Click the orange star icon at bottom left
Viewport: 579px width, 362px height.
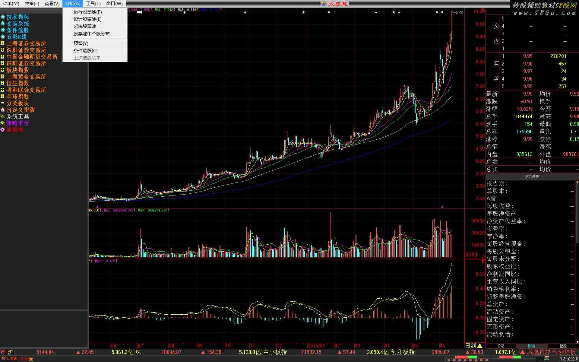click(x=31, y=359)
